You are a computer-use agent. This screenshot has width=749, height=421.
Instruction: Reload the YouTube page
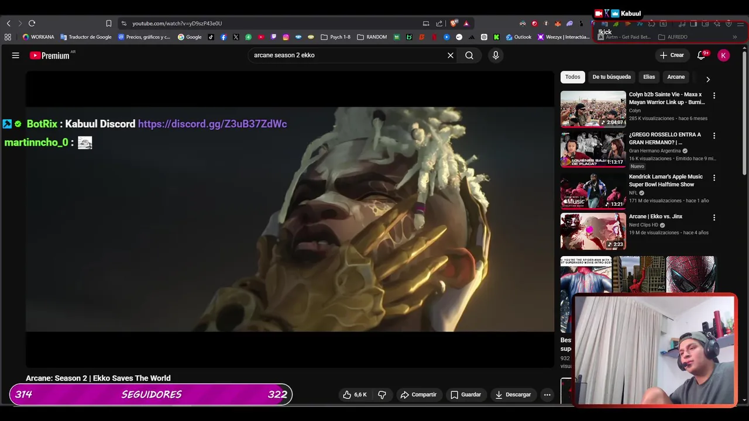pyautogui.click(x=32, y=23)
